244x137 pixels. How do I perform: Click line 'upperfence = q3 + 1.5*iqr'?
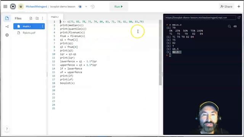(79, 65)
